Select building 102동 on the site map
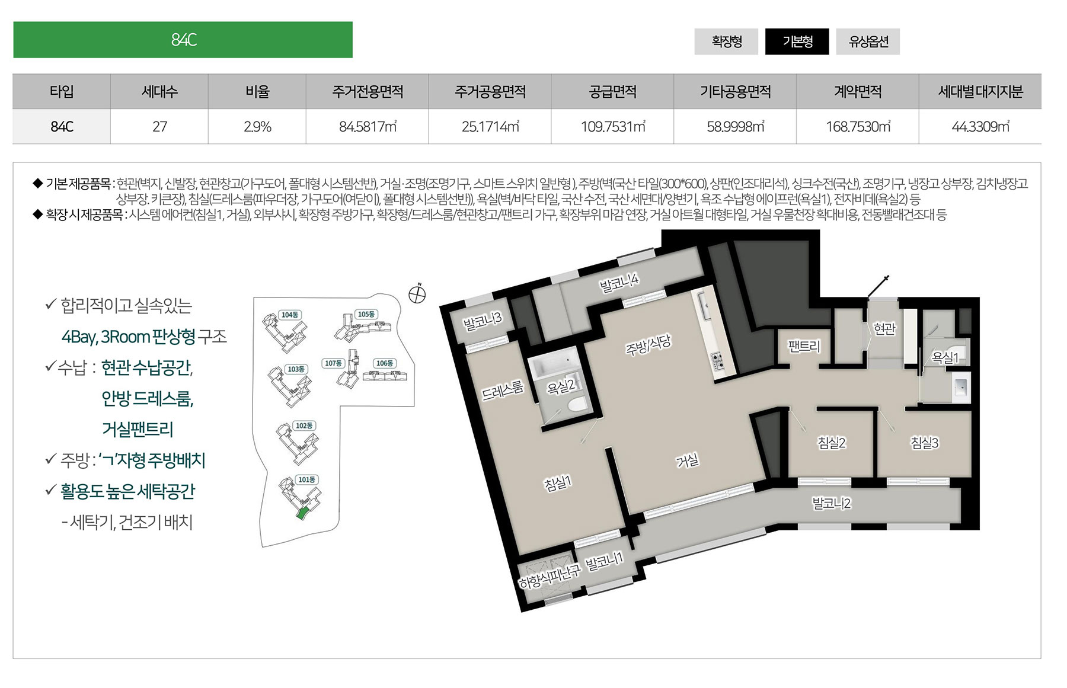Image resolution: width=1067 pixels, height=688 pixels. (x=304, y=425)
